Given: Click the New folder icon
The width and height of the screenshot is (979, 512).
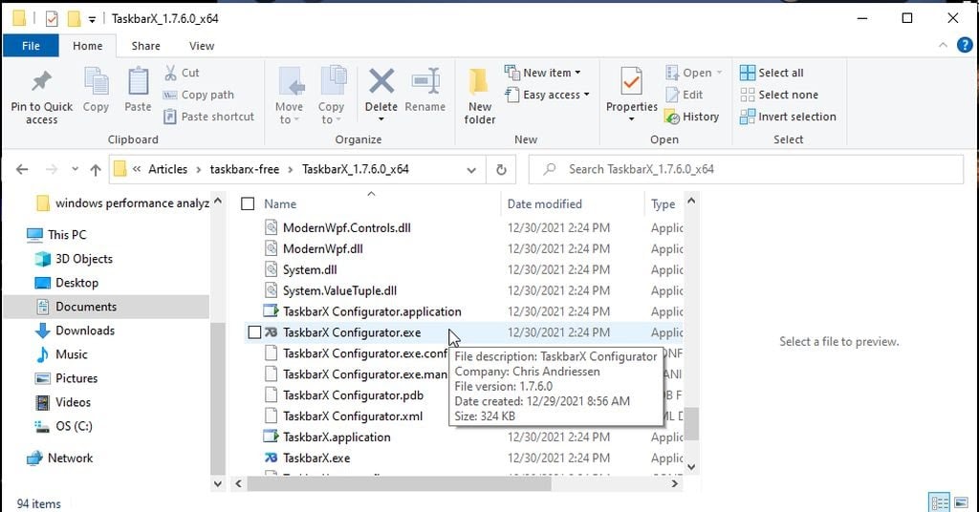Looking at the screenshot, I should (x=479, y=82).
